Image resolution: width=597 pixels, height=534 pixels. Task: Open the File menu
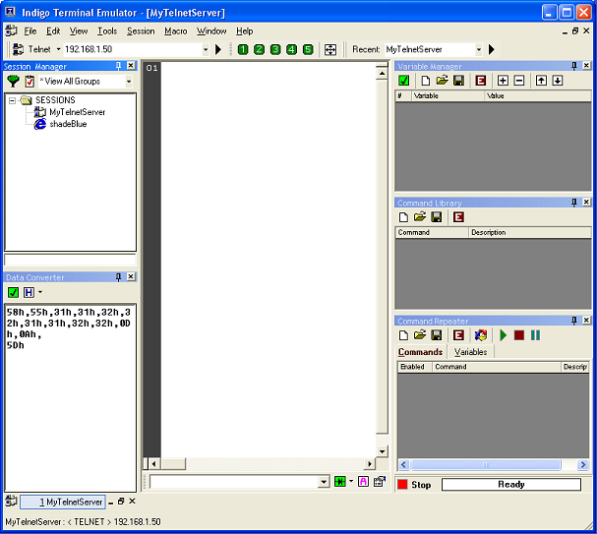click(x=30, y=31)
